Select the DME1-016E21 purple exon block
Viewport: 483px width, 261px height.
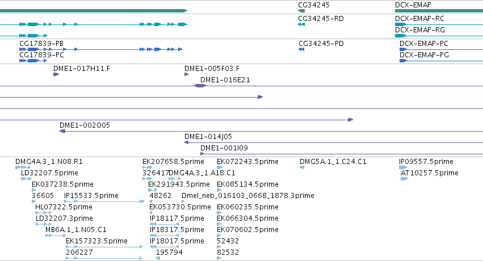pos(200,86)
